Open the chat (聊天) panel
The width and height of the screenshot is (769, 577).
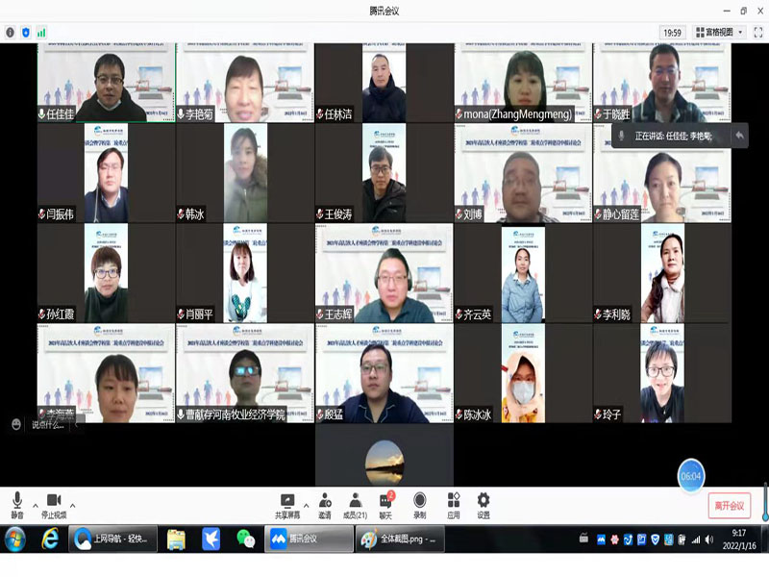point(386,504)
